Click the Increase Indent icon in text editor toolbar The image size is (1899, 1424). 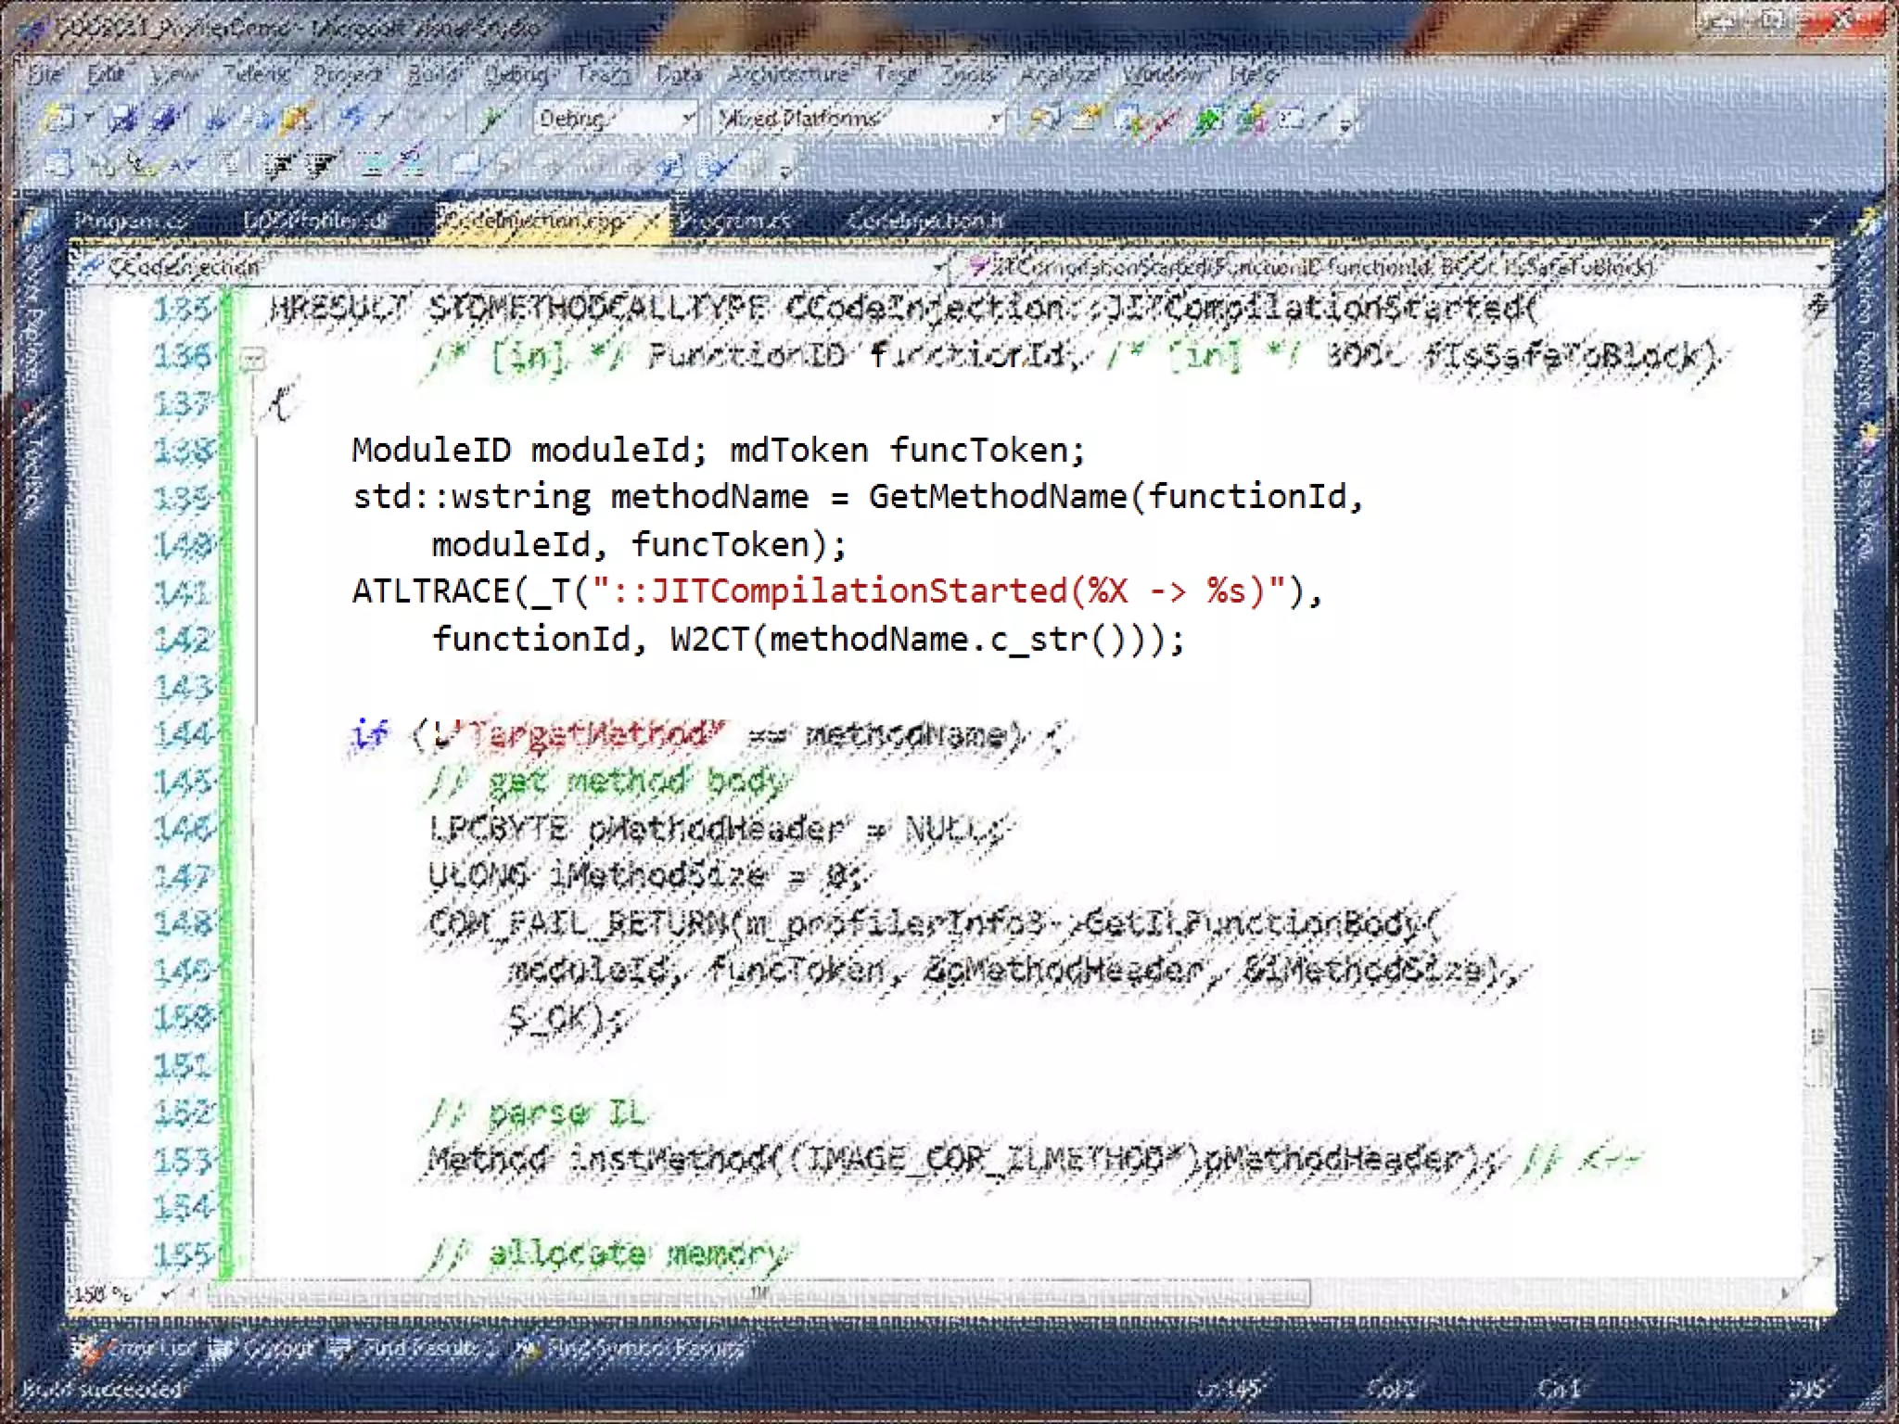click(x=319, y=167)
